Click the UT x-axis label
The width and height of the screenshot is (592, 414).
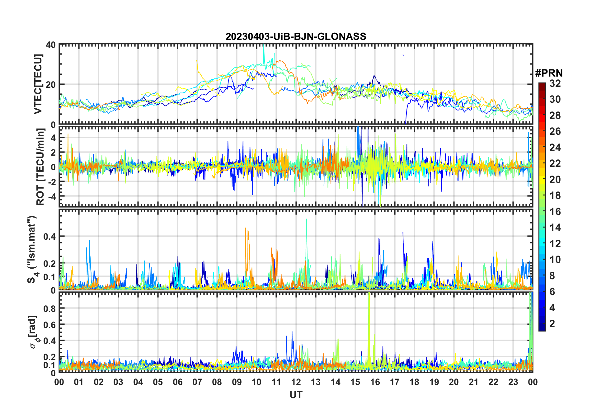pyautogui.click(x=296, y=395)
